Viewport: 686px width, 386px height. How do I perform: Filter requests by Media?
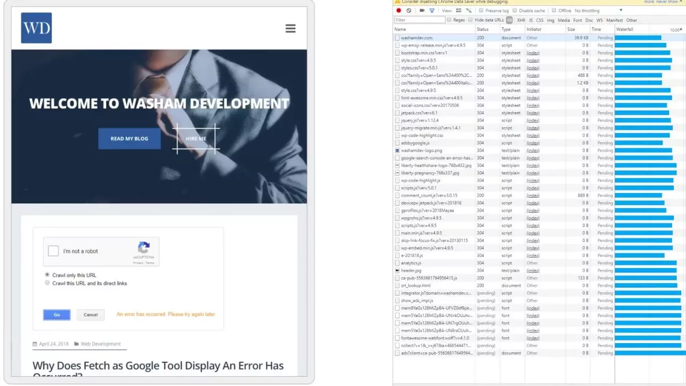[x=564, y=20]
